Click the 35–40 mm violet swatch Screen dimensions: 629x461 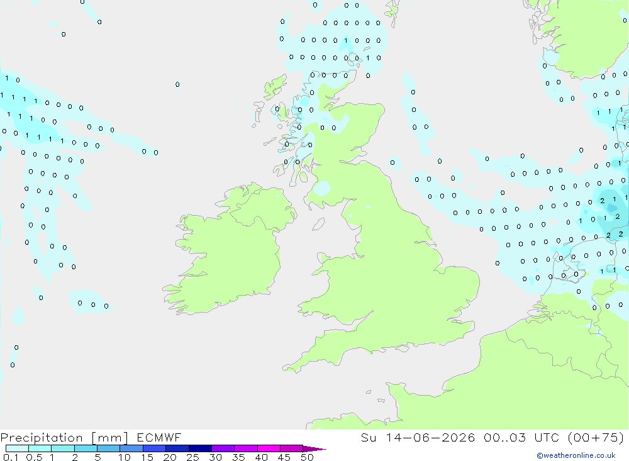tap(246, 448)
